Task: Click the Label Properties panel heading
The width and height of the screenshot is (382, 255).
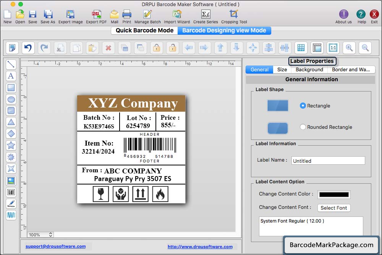Action: coord(312,61)
